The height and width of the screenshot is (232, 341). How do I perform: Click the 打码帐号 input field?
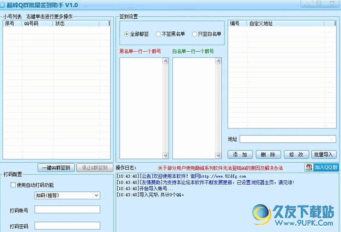67,209
